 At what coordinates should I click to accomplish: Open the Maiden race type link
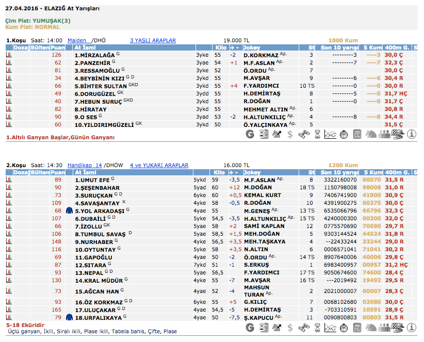(77, 40)
